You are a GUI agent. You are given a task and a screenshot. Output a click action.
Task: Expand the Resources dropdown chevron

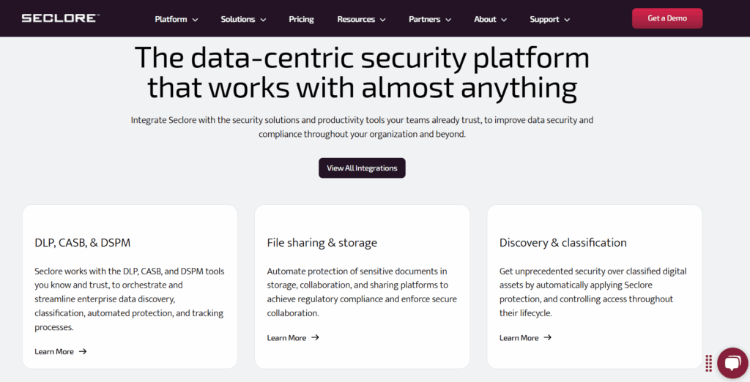[382, 20]
